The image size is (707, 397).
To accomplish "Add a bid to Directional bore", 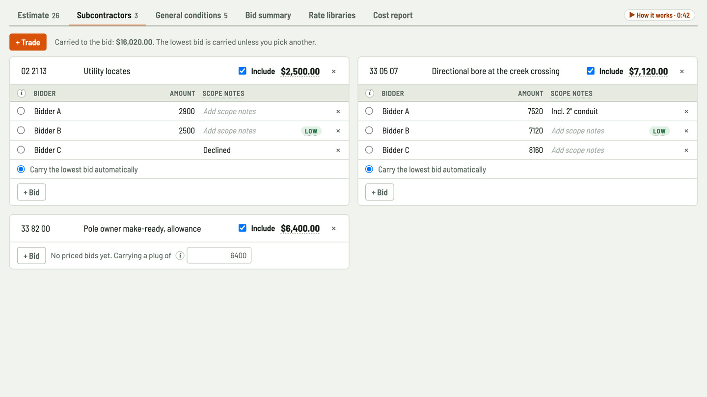I will click(x=380, y=192).
